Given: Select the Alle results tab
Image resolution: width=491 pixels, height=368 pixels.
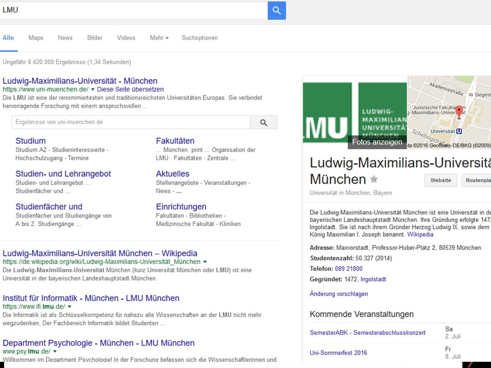Looking at the screenshot, I should click(9, 38).
